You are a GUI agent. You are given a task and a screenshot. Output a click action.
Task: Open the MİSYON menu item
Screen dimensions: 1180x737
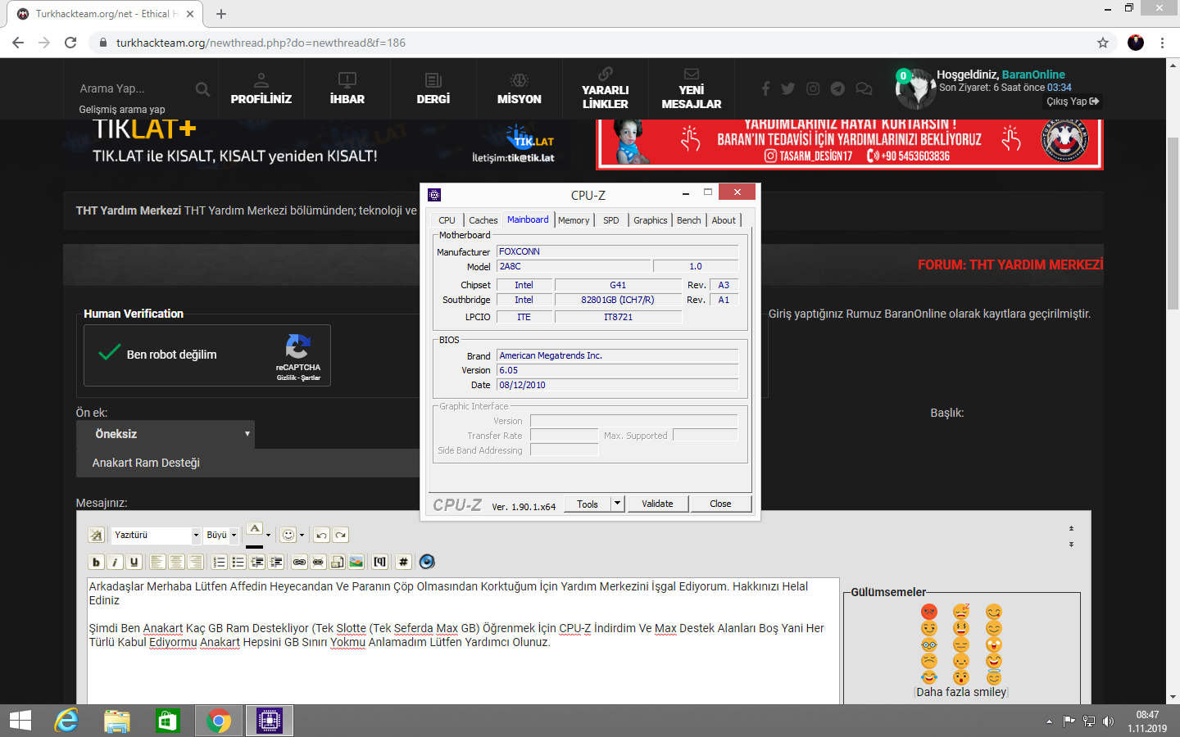(x=520, y=89)
